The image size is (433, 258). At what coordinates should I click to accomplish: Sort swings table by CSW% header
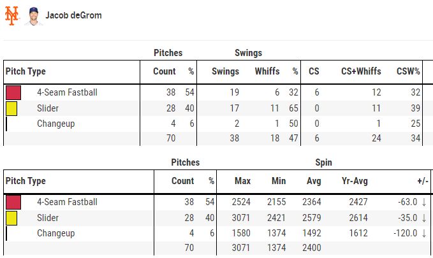point(408,71)
